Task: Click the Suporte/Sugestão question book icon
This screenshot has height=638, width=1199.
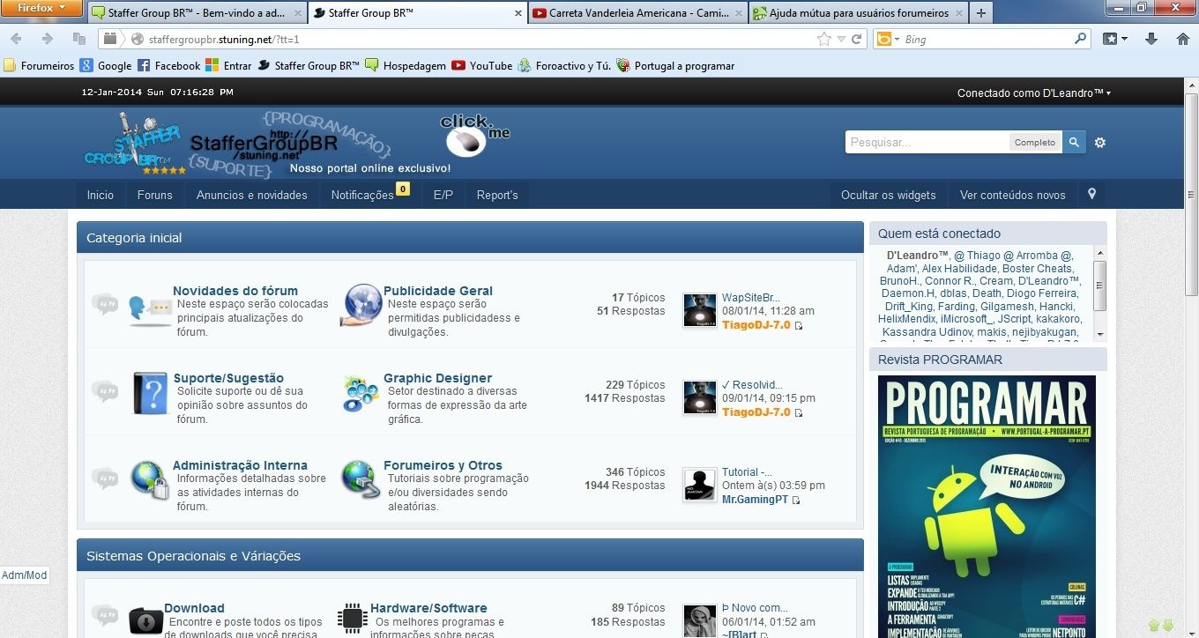Action: [x=150, y=394]
